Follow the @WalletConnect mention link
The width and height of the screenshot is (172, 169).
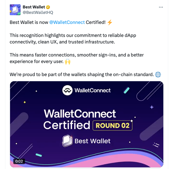click(67, 22)
